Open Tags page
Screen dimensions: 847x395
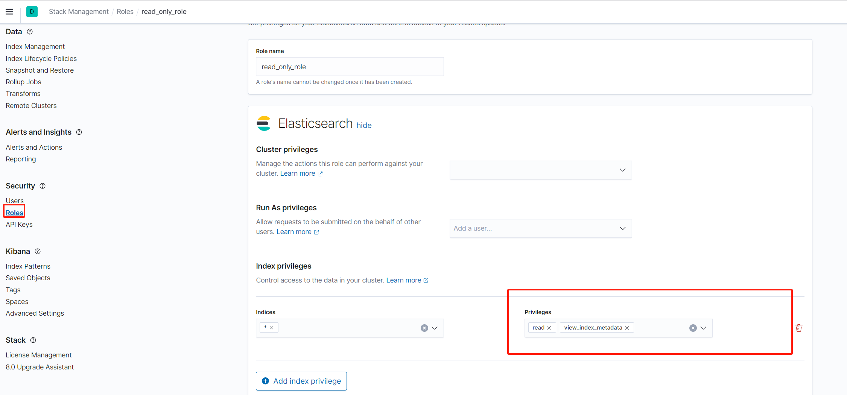(x=13, y=290)
